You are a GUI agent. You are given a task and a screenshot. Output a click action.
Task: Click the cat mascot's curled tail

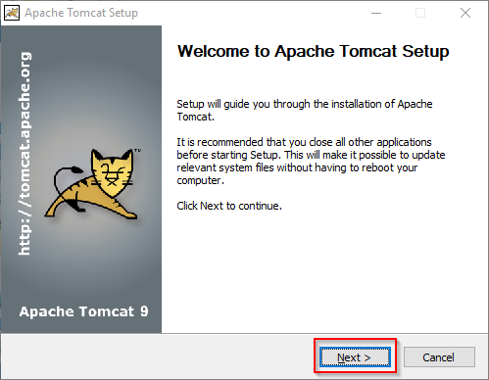67,179
